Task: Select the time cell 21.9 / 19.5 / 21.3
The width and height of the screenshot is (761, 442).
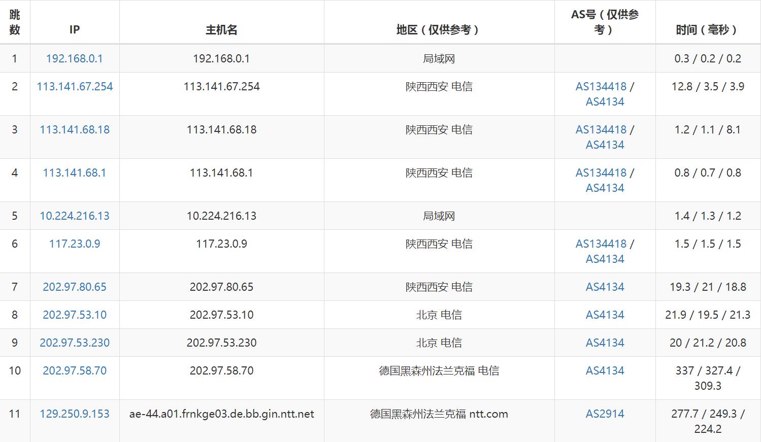Action: click(x=708, y=315)
